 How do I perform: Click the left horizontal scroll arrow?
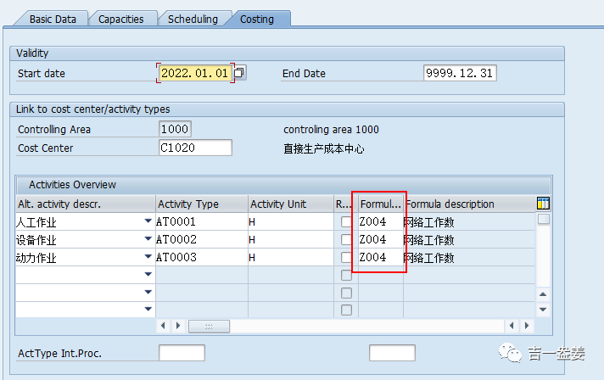pyautogui.click(x=163, y=326)
